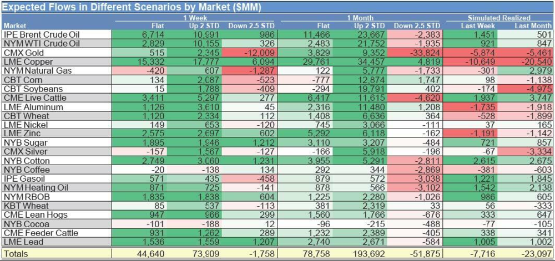This screenshot has height=261, width=555.
Task: Select CME Live Cattle value -4,620
Action: (x=427, y=98)
